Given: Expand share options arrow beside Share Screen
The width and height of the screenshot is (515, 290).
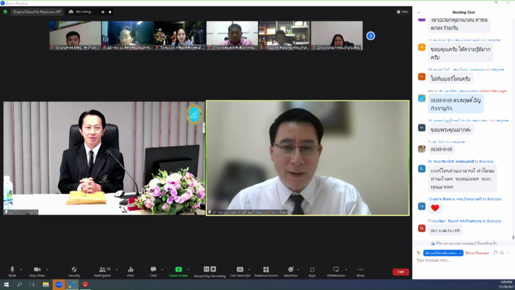Looking at the screenshot, I should pos(188,270).
